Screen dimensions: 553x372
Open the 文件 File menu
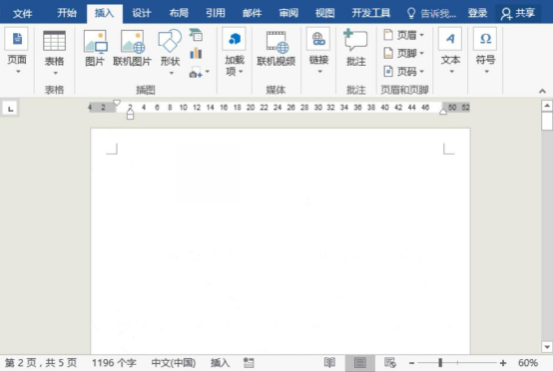click(22, 13)
